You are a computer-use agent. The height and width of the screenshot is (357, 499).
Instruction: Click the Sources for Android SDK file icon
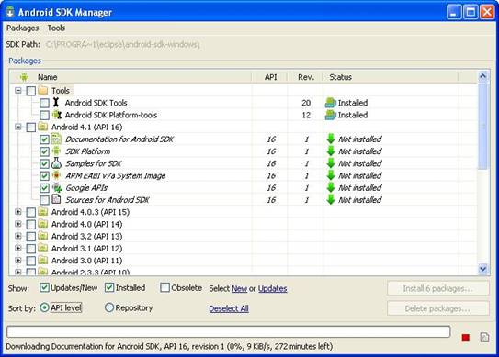point(56,199)
